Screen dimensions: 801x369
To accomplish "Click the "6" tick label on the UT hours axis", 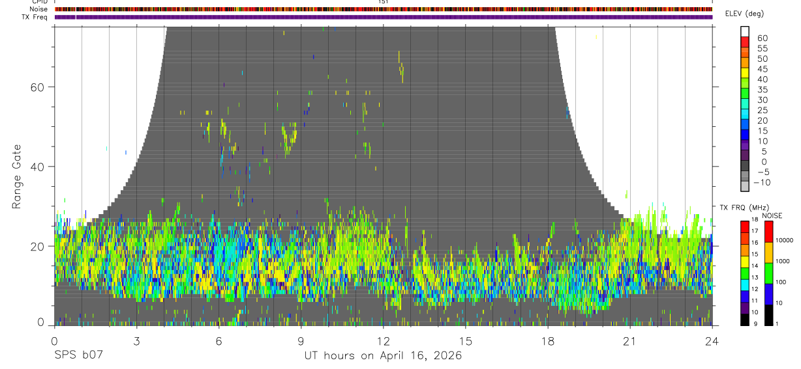I will (x=219, y=341).
